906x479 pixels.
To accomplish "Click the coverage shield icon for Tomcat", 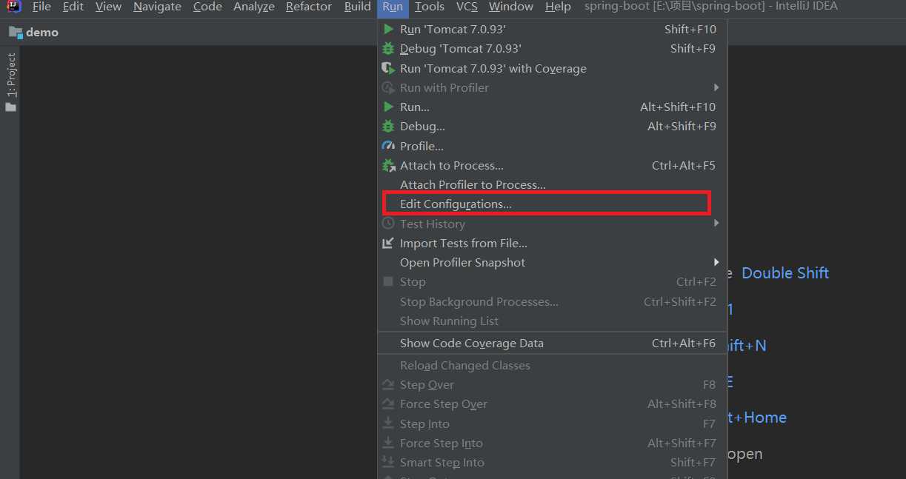I will 388,68.
